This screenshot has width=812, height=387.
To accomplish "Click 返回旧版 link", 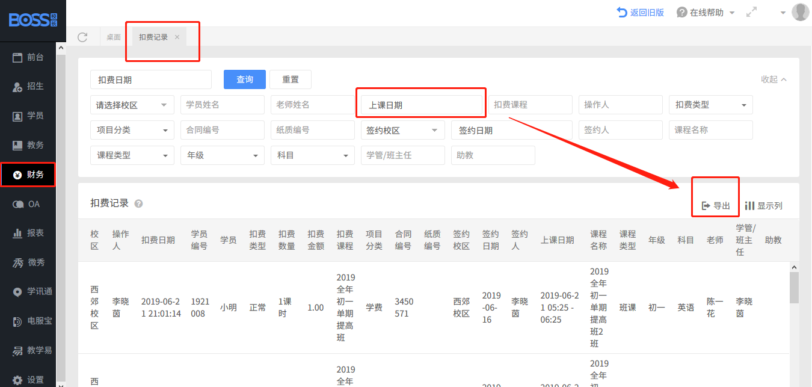I will (x=641, y=12).
